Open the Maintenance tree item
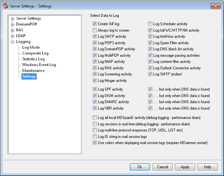This screenshot has height=176, width=224. pyautogui.click(x=33, y=71)
